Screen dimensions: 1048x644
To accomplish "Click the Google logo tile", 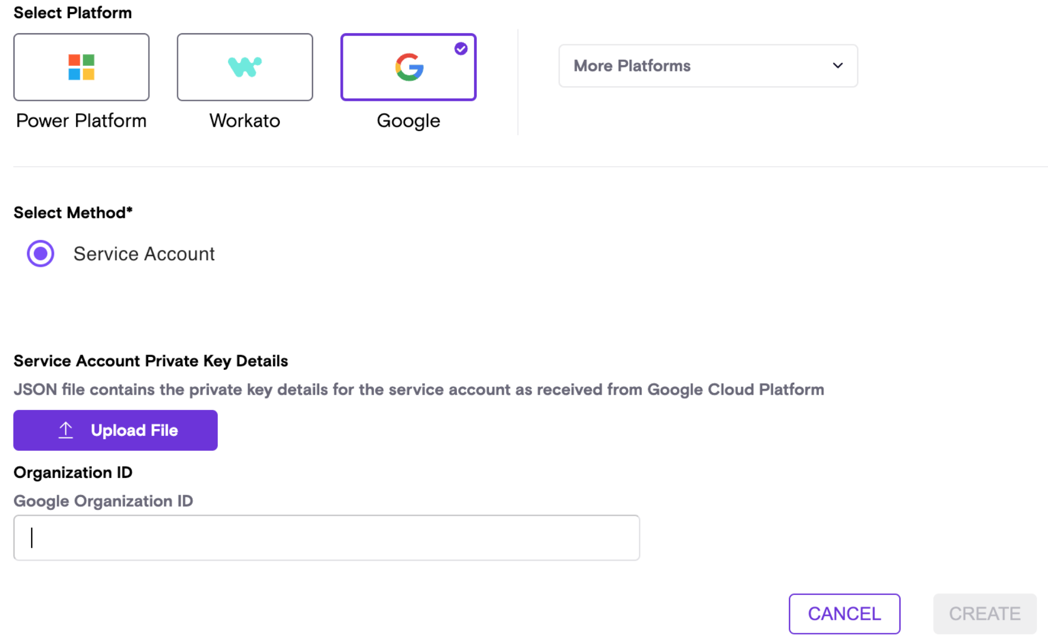I will coord(409,67).
